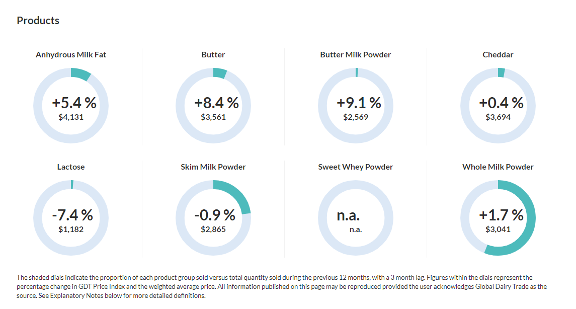
Task: Click the $3,694 Cheddar average price
Action: (498, 117)
